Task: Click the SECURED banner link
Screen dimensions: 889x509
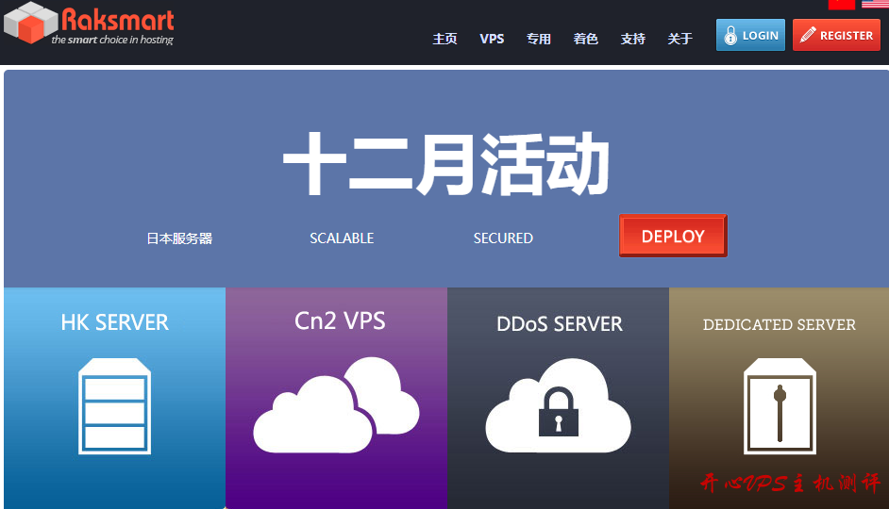Action: pos(503,238)
